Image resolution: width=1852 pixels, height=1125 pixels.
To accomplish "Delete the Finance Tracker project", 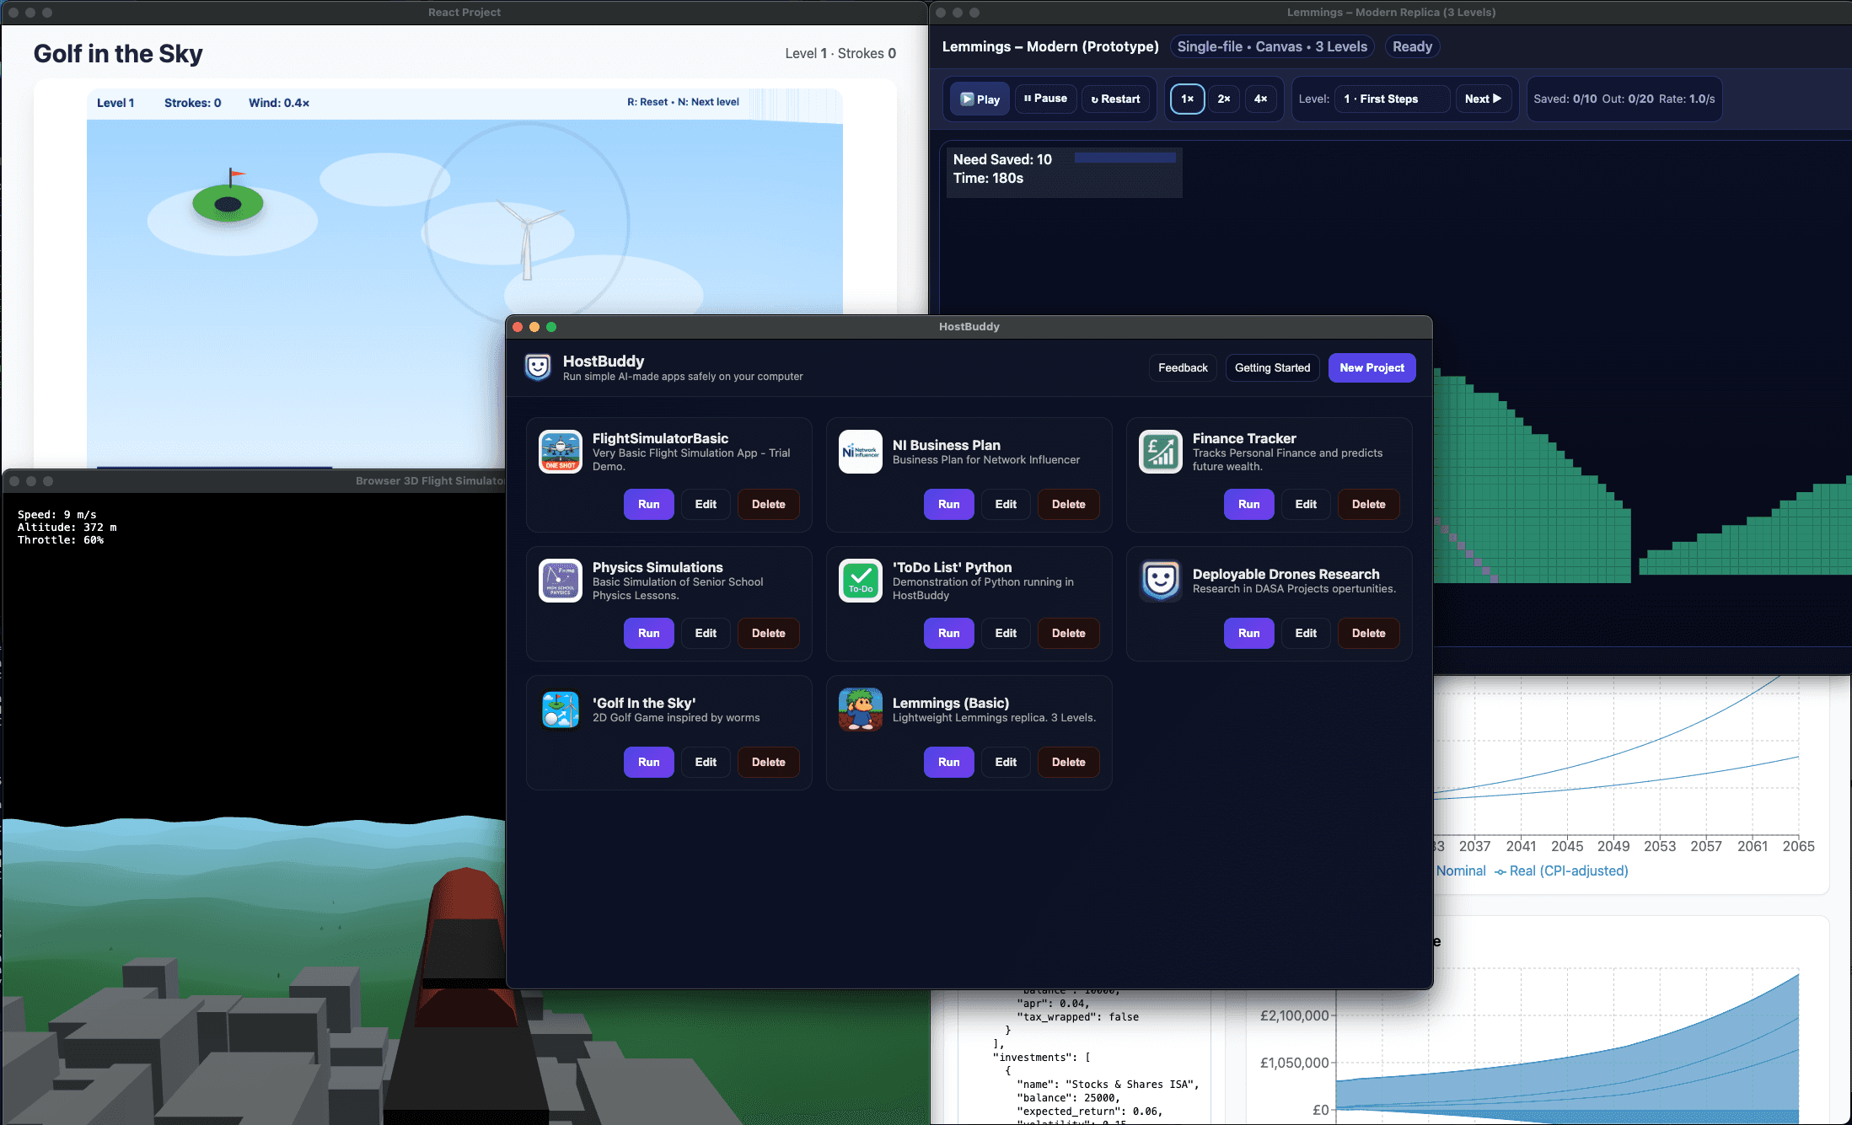I will (1368, 504).
